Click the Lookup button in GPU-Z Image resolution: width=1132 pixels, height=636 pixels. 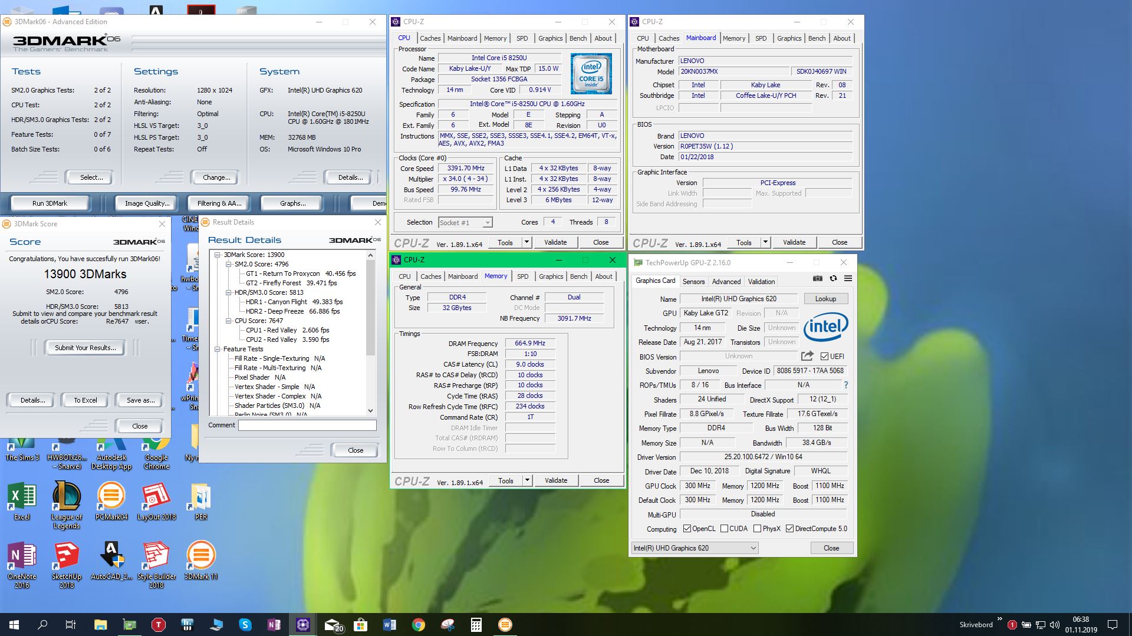825,299
